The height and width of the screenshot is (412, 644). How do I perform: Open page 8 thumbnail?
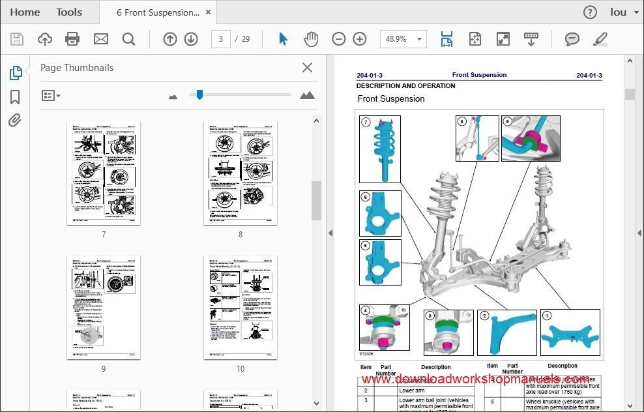pos(241,173)
